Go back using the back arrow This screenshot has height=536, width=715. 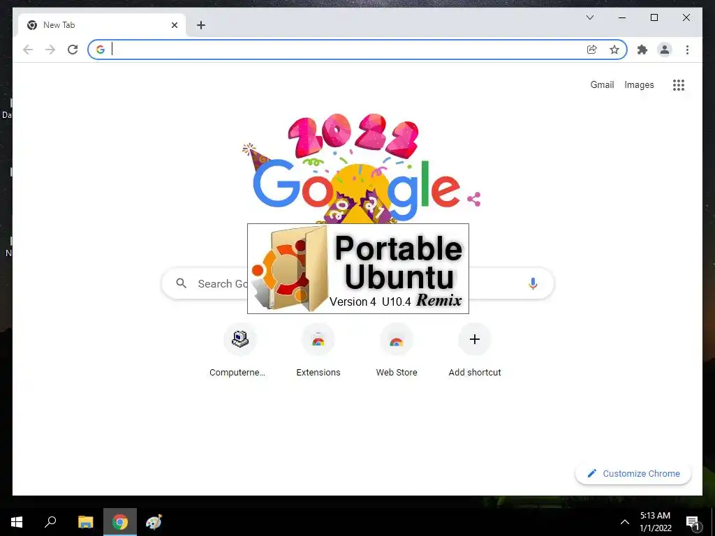pos(28,50)
